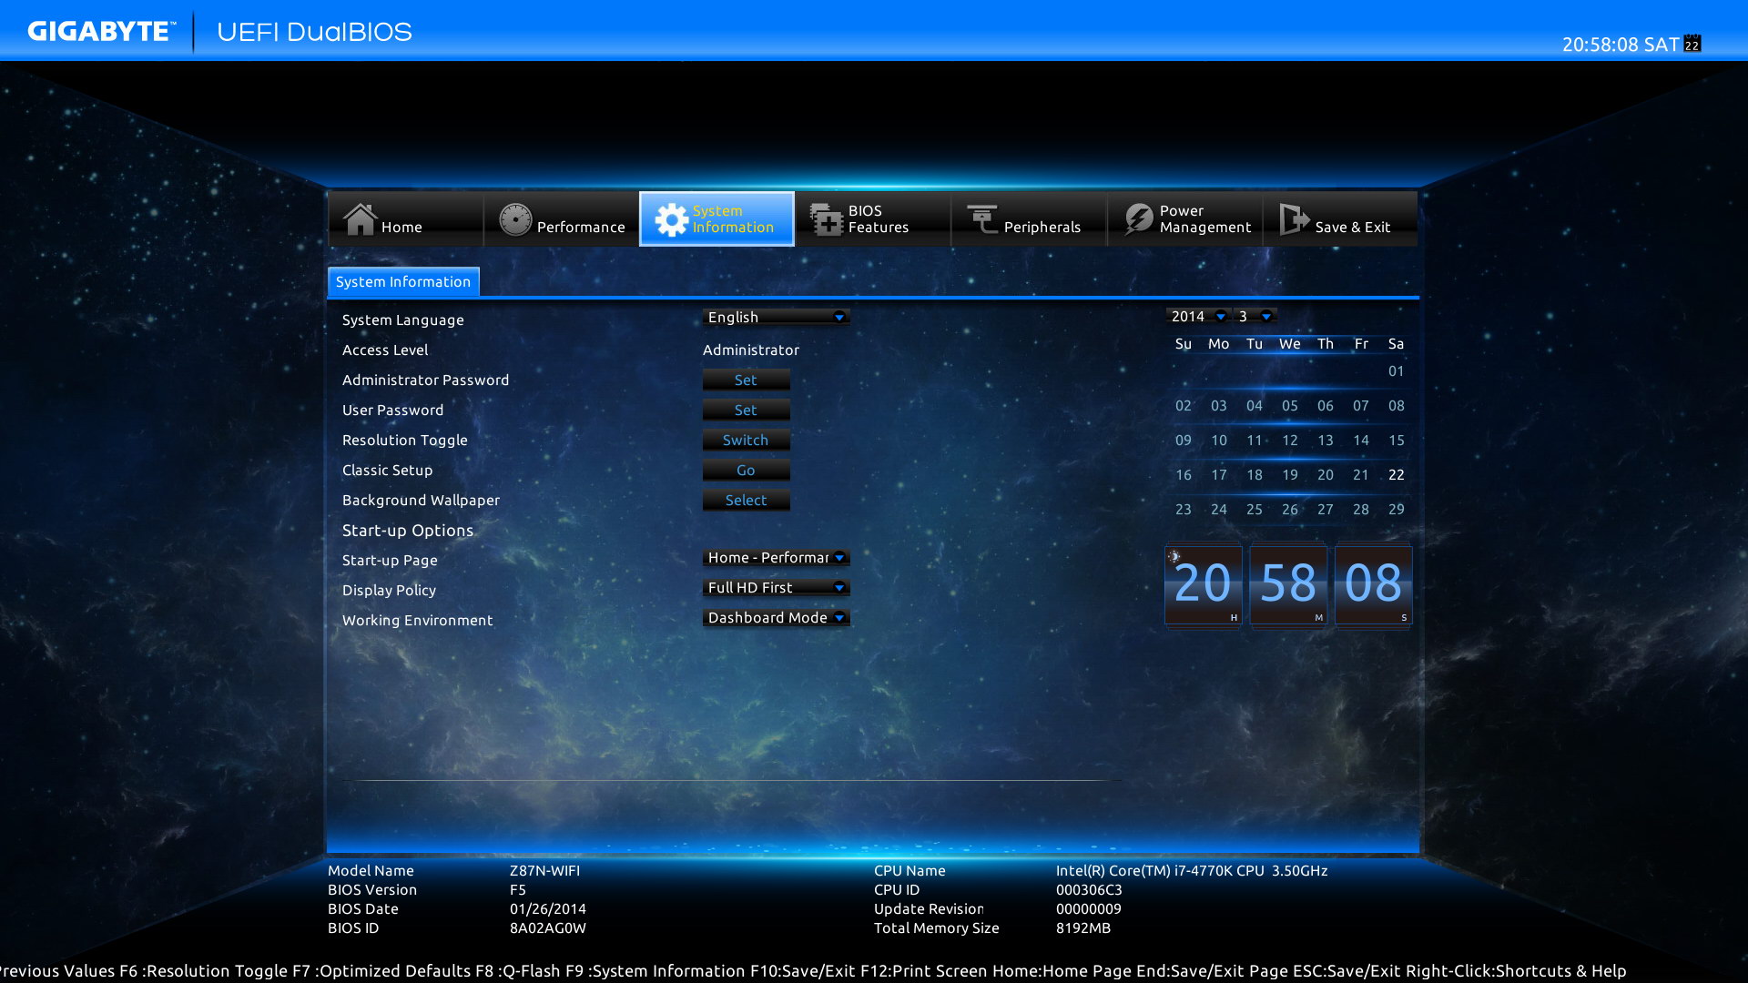Pick day 05 in the calendar

[x=1289, y=405]
